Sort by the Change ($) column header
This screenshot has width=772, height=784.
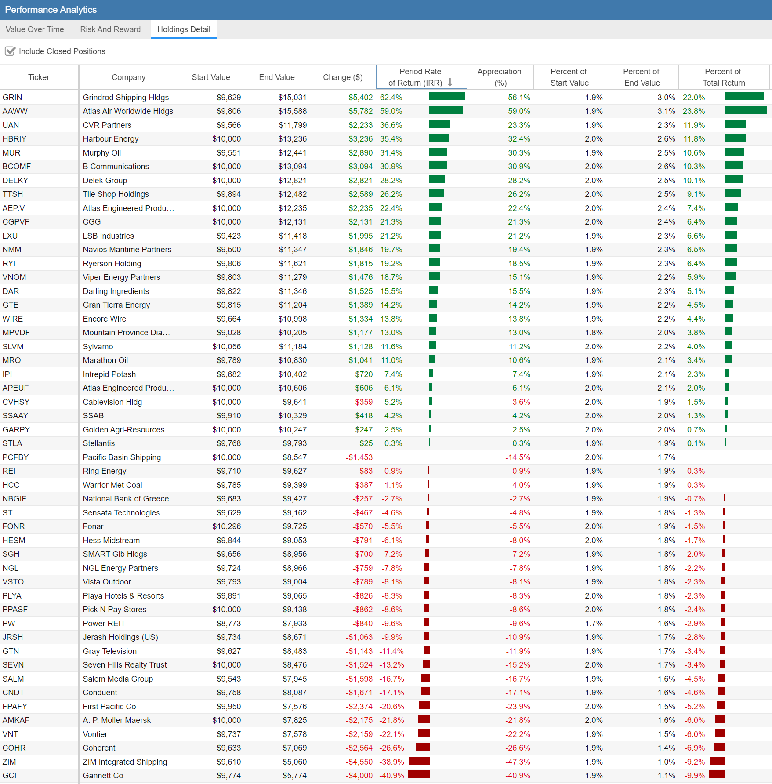[x=343, y=77]
